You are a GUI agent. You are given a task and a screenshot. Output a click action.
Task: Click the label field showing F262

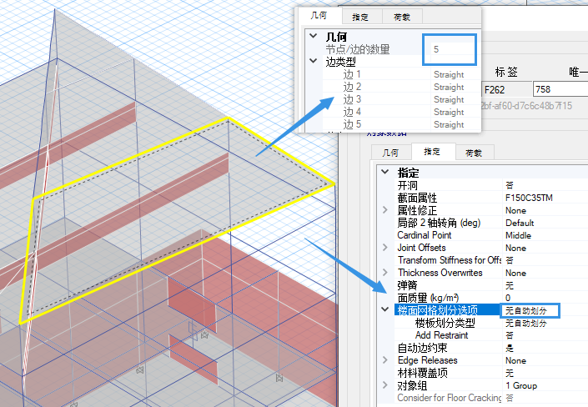pyautogui.click(x=505, y=89)
